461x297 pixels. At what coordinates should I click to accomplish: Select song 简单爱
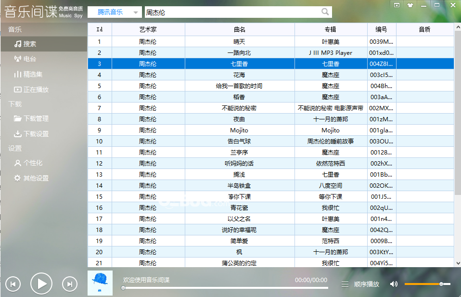(x=239, y=241)
